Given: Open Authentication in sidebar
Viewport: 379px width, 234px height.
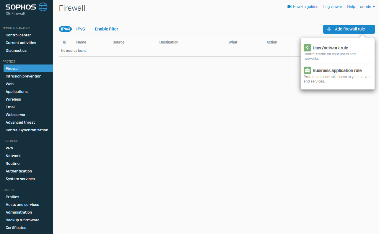Looking at the screenshot, I should 19,171.
